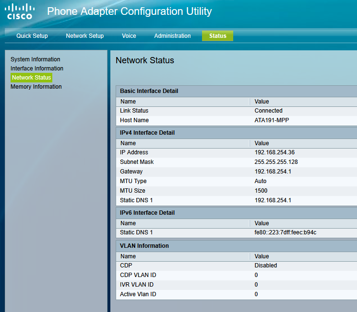Click the Gateway value 192.168.254.1
357x312 pixels.
(273, 172)
